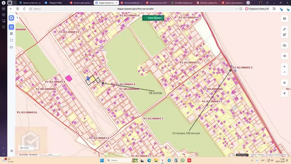Open the share icon on the right panel

[x=284, y=56]
